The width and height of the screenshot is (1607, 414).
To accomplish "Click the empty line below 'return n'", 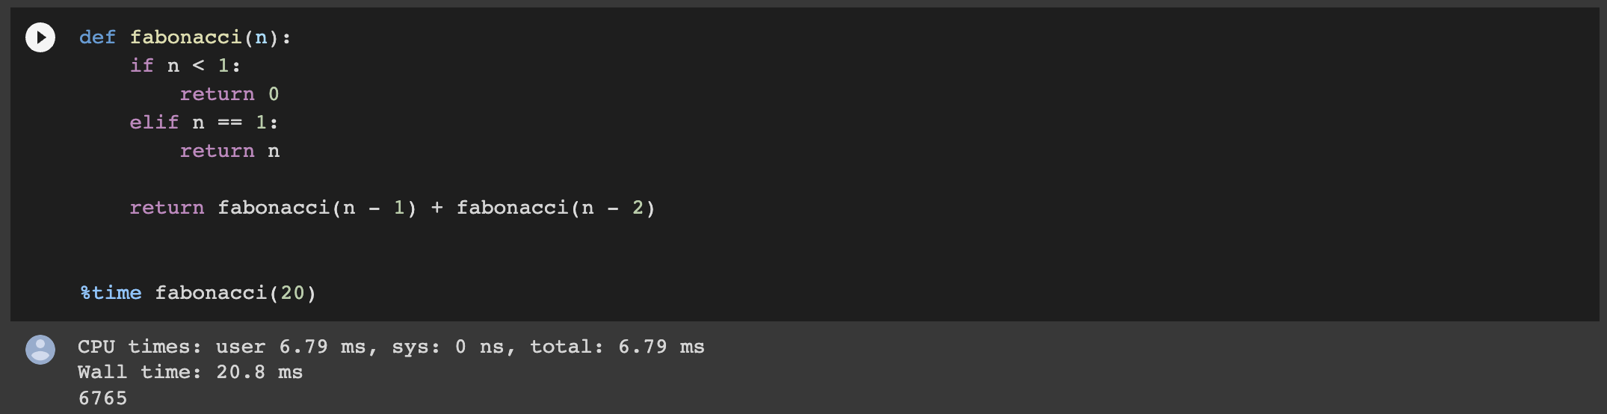I will coord(804,179).
